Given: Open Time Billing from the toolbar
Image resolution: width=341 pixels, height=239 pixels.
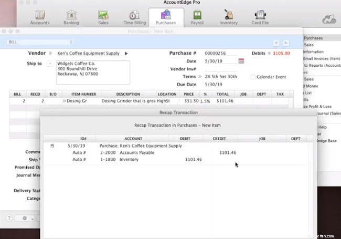Looking at the screenshot, I should (134, 17).
